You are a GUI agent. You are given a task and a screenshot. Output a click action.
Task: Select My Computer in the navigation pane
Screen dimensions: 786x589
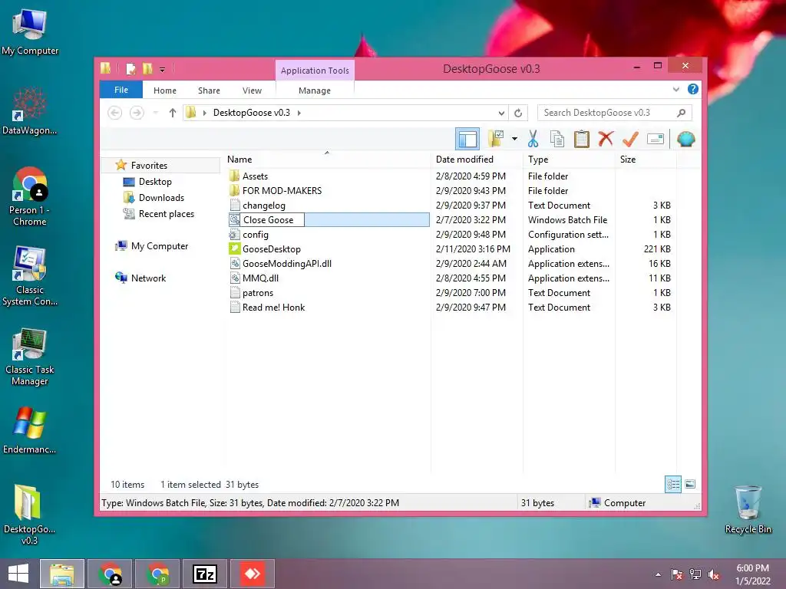click(x=160, y=246)
